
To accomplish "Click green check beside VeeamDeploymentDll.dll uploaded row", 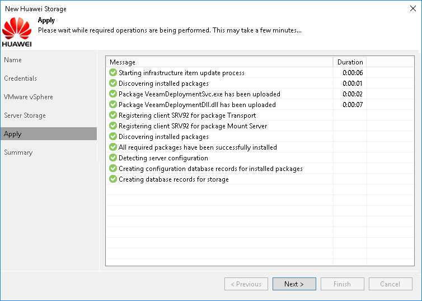I will tap(113, 104).
